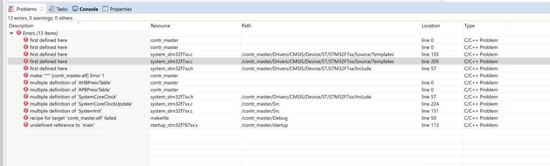
Task: Select the recipe for target 'contr_master.elf' failed row
Action: coord(279,118)
